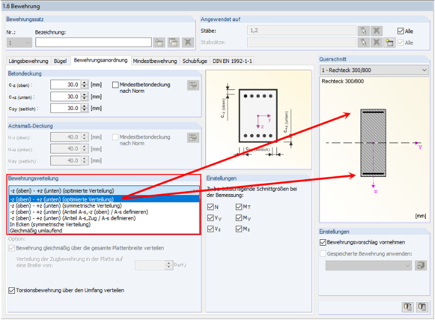Select Gleichmäßig umlaufend option

click(x=104, y=231)
